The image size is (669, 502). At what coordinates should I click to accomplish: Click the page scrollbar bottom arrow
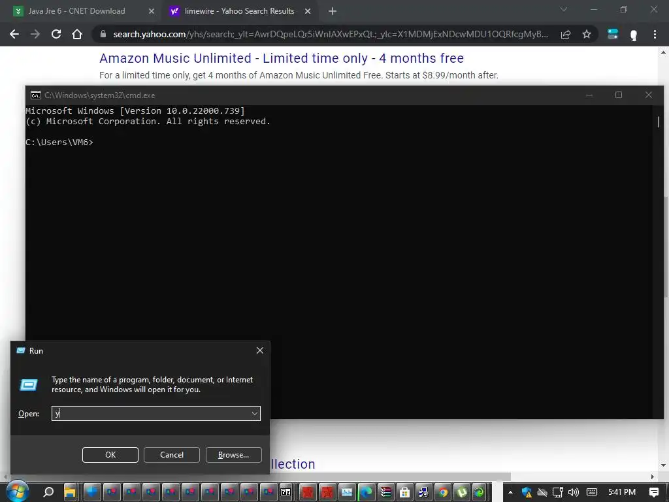pos(663,465)
